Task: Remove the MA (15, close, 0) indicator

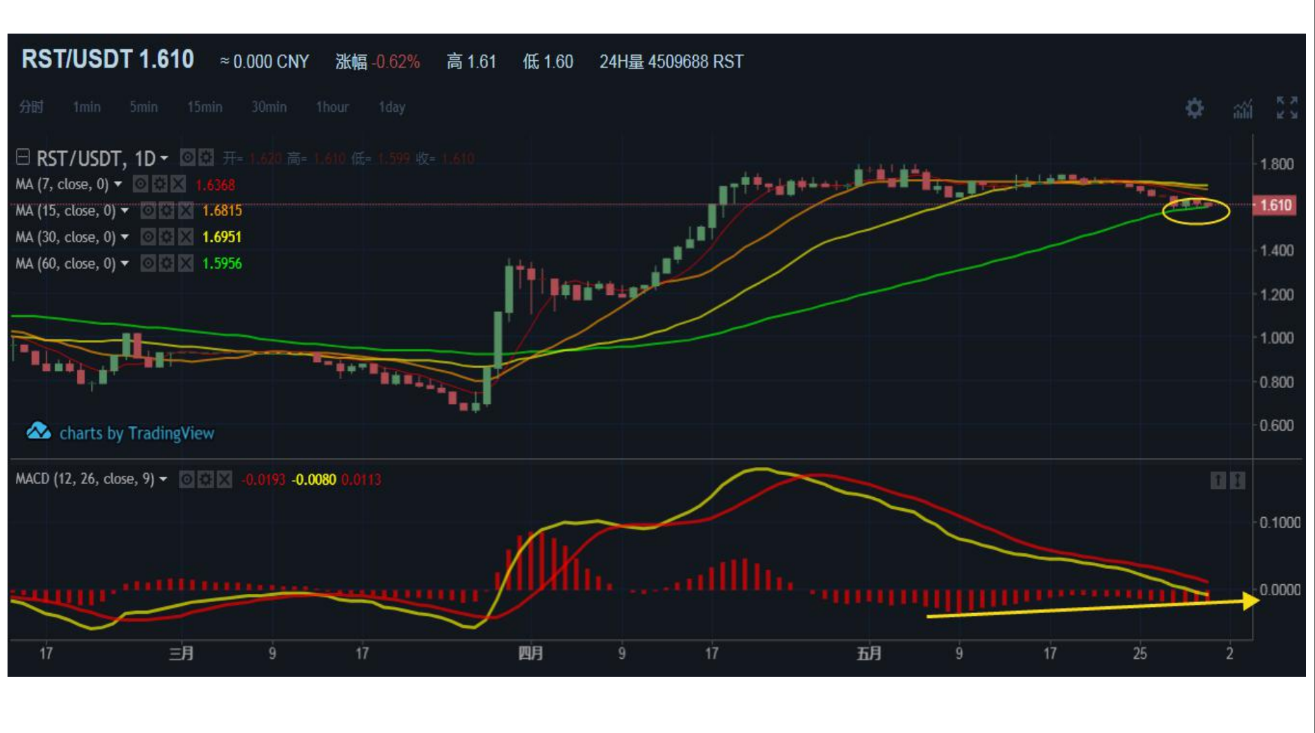Action: [186, 211]
